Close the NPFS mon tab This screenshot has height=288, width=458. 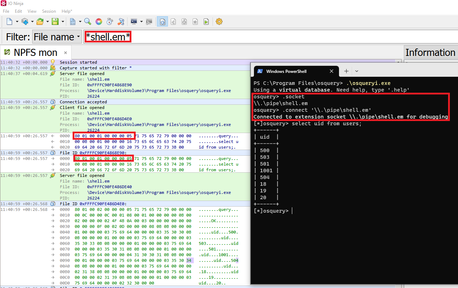[x=66, y=53]
